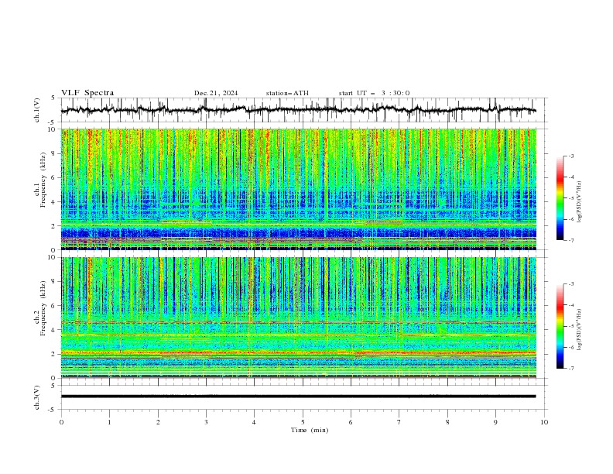Click the ch.1 spectrogram color scale bar

(560, 198)
